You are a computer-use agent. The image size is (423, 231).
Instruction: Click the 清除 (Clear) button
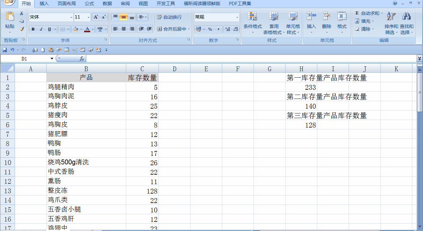coord(365,29)
